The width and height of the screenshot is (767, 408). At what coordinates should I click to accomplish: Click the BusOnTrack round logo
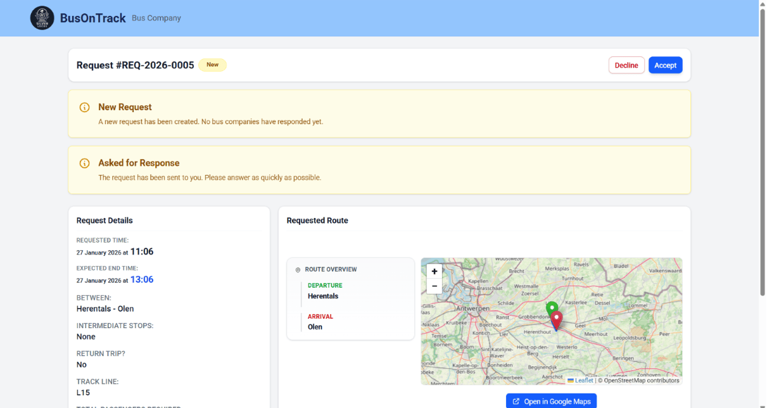pyautogui.click(x=42, y=18)
